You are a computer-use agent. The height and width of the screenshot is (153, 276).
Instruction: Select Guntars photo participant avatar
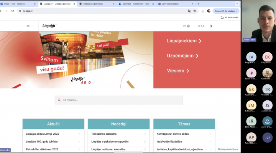(268, 73)
